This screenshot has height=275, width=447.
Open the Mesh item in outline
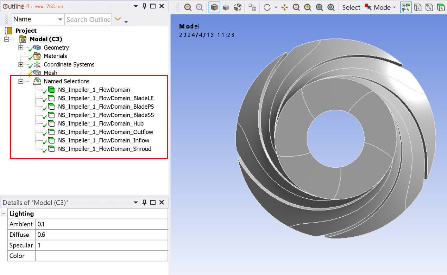[50, 73]
